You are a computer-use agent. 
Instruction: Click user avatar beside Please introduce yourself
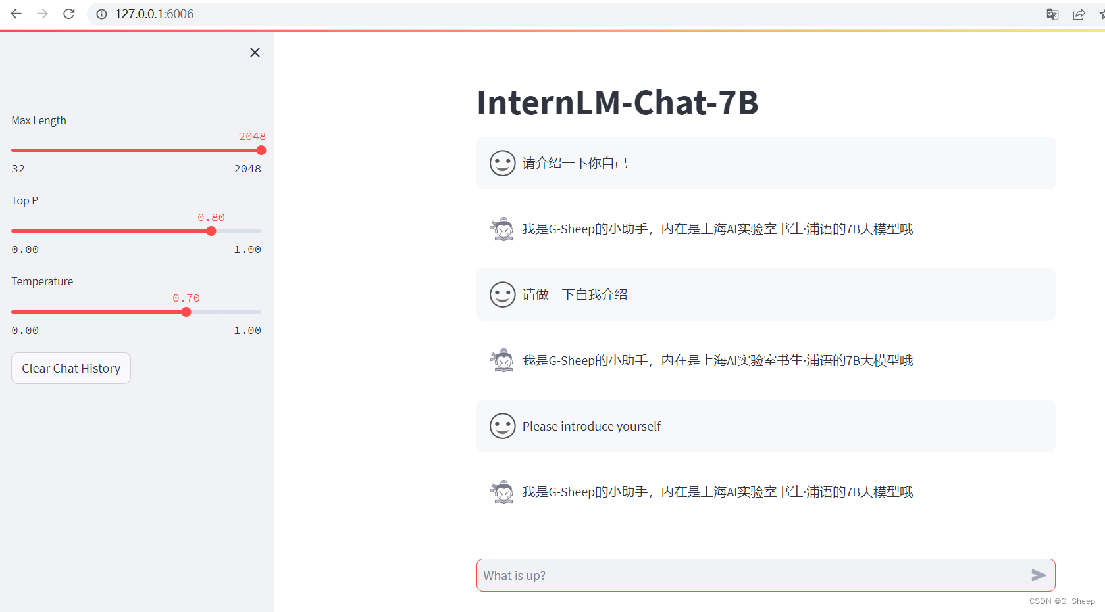(x=502, y=426)
